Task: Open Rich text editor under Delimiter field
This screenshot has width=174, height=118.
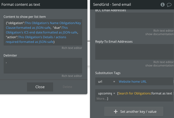Action: pos(72,76)
